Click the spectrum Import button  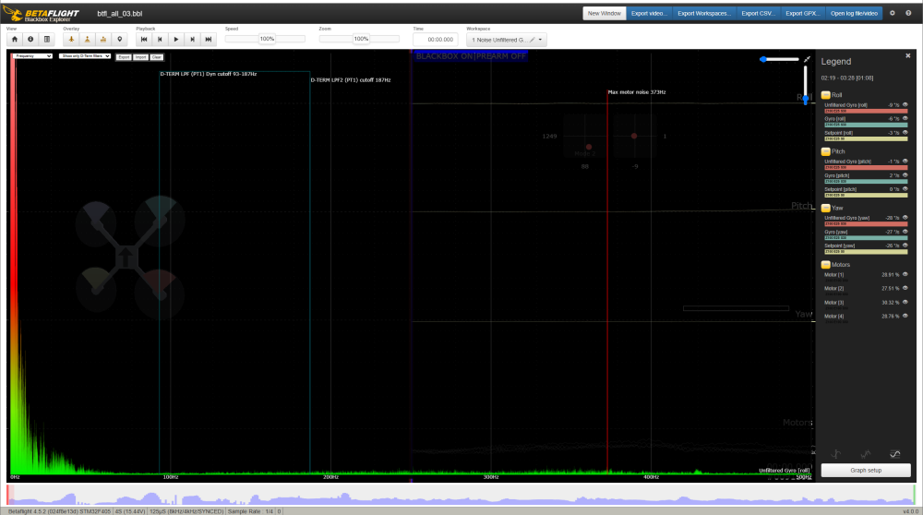click(x=140, y=56)
